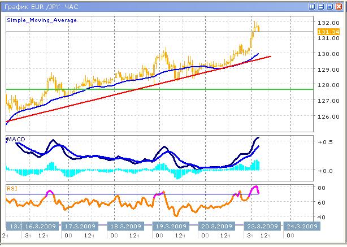Image resolution: width=347 pixels, height=247 pixels.
Task: Select the 17.3.2009 date marker
Action: (78, 224)
